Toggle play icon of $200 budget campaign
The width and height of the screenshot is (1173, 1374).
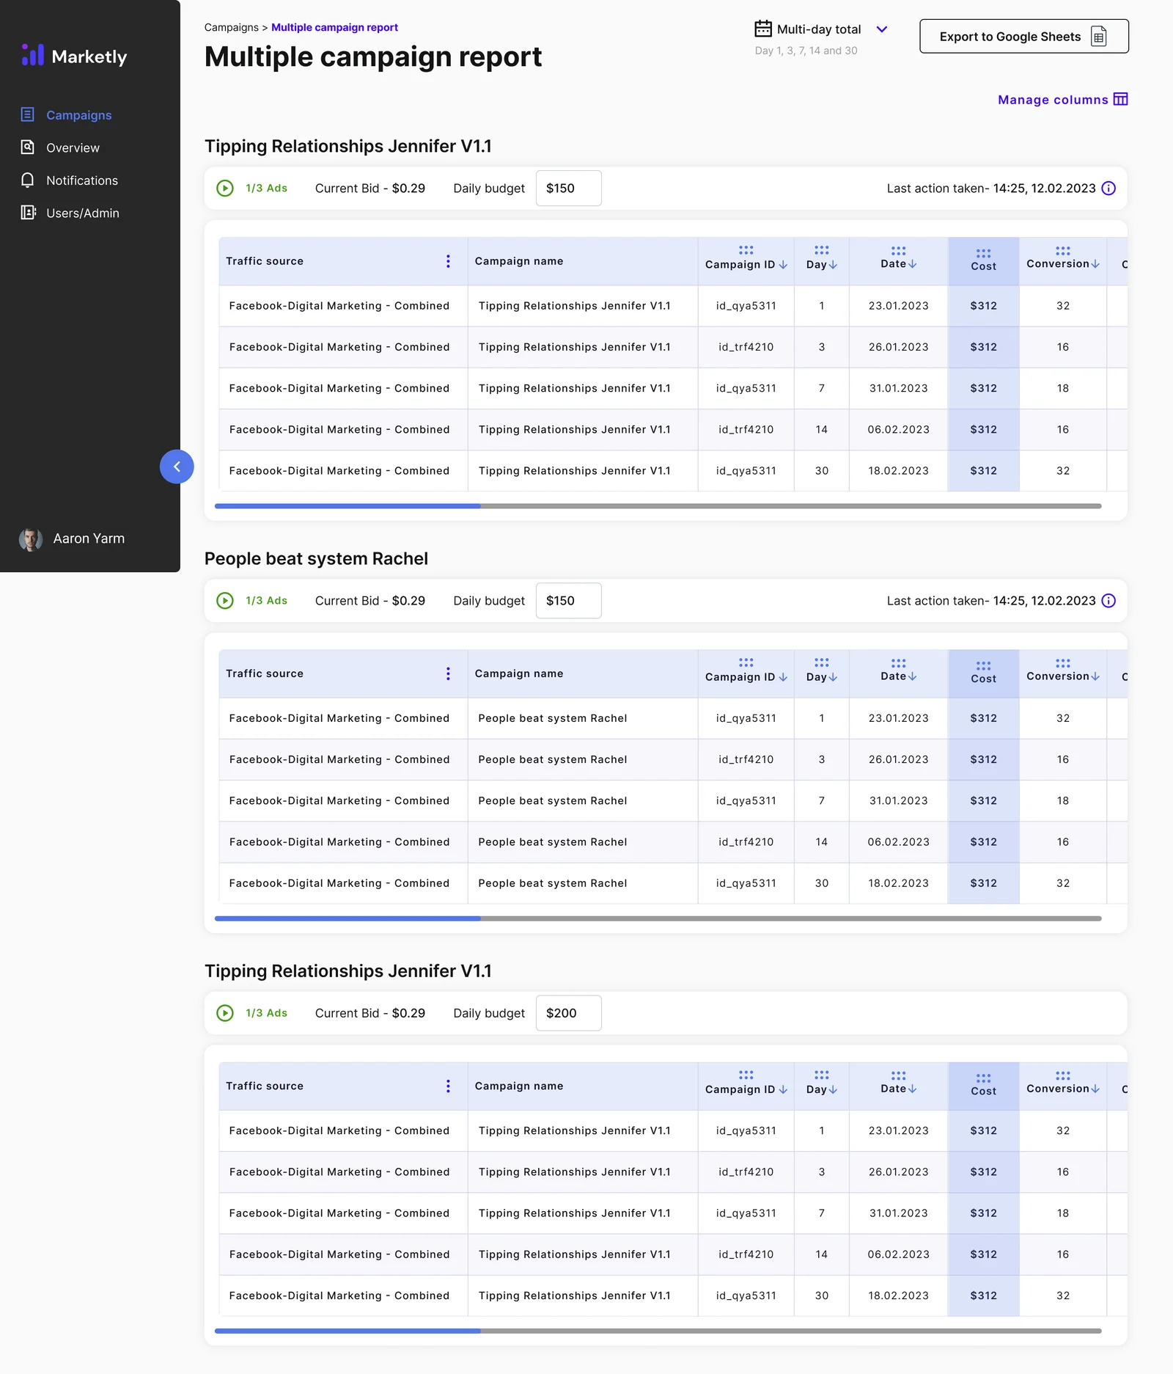[225, 1013]
